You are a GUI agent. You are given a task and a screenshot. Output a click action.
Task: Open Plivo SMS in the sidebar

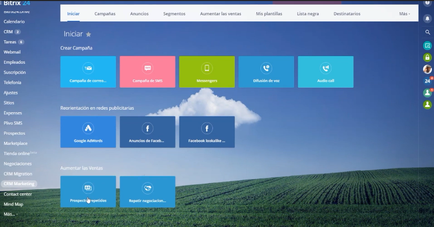[13, 123]
